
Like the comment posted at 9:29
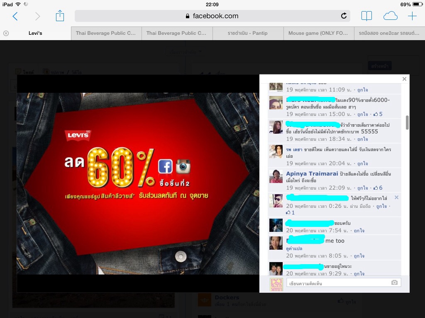pos(359,273)
